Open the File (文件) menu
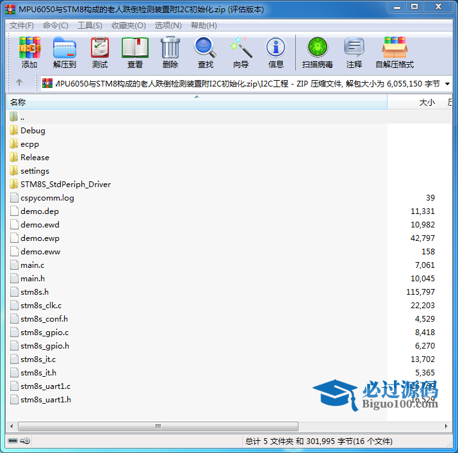 (21, 26)
